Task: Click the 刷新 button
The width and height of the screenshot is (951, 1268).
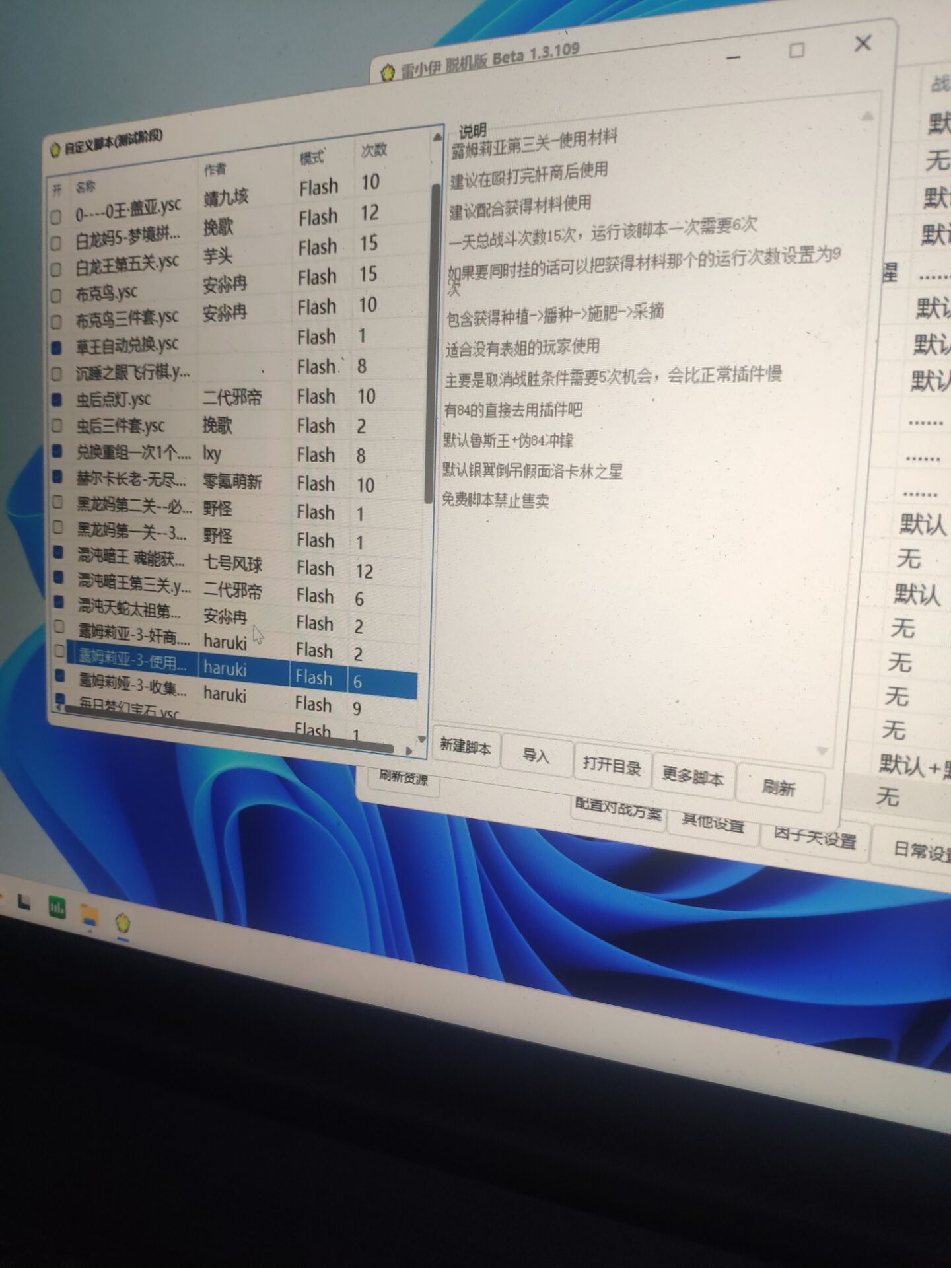Action: coord(779,787)
